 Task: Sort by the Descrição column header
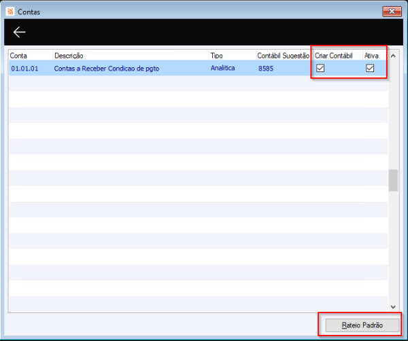click(x=131, y=55)
